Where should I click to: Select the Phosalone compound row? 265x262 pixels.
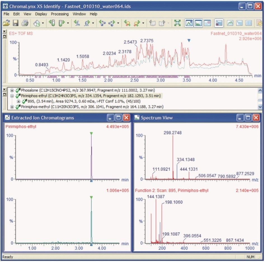point(88,90)
